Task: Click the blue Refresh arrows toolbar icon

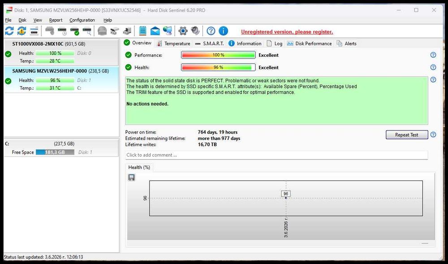Action: [9, 31]
